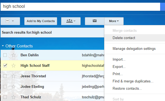
Task: Star the Jodee Ebeling contact
Action: coord(14,87)
